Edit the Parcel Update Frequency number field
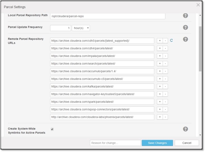Image resolution: width=205 pixels, height=152 pixels. pos(61,28)
